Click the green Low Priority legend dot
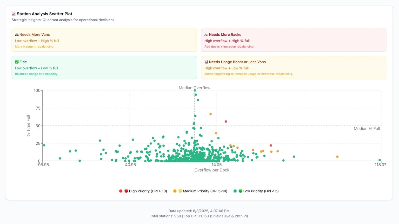This screenshot has width=399, height=224. pyautogui.click(x=235, y=191)
